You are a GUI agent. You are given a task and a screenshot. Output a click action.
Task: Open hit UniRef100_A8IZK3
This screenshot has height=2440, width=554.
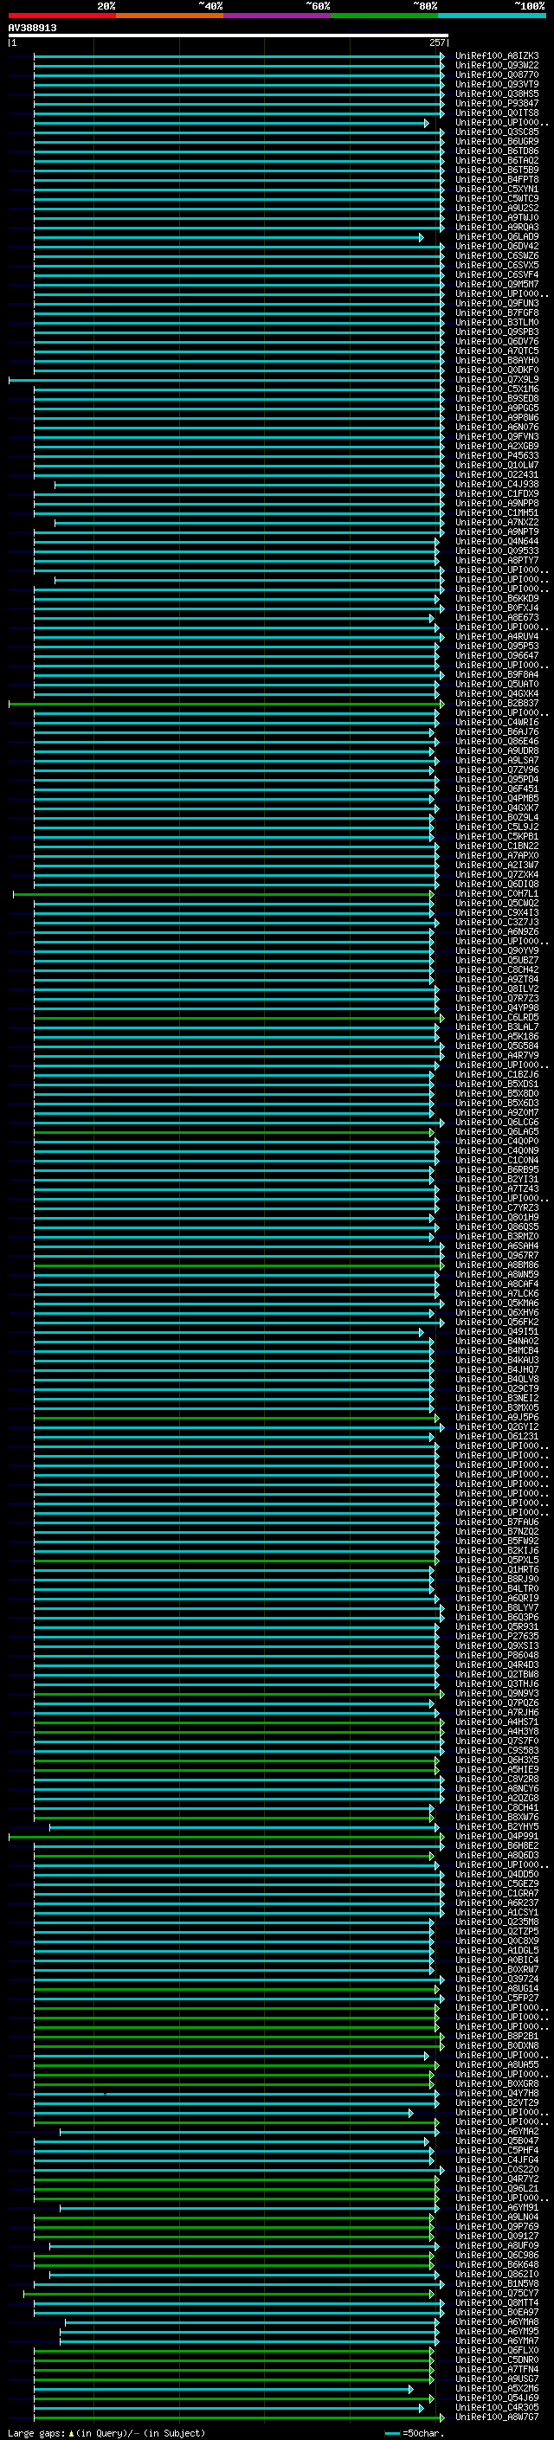[x=497, y=56]
